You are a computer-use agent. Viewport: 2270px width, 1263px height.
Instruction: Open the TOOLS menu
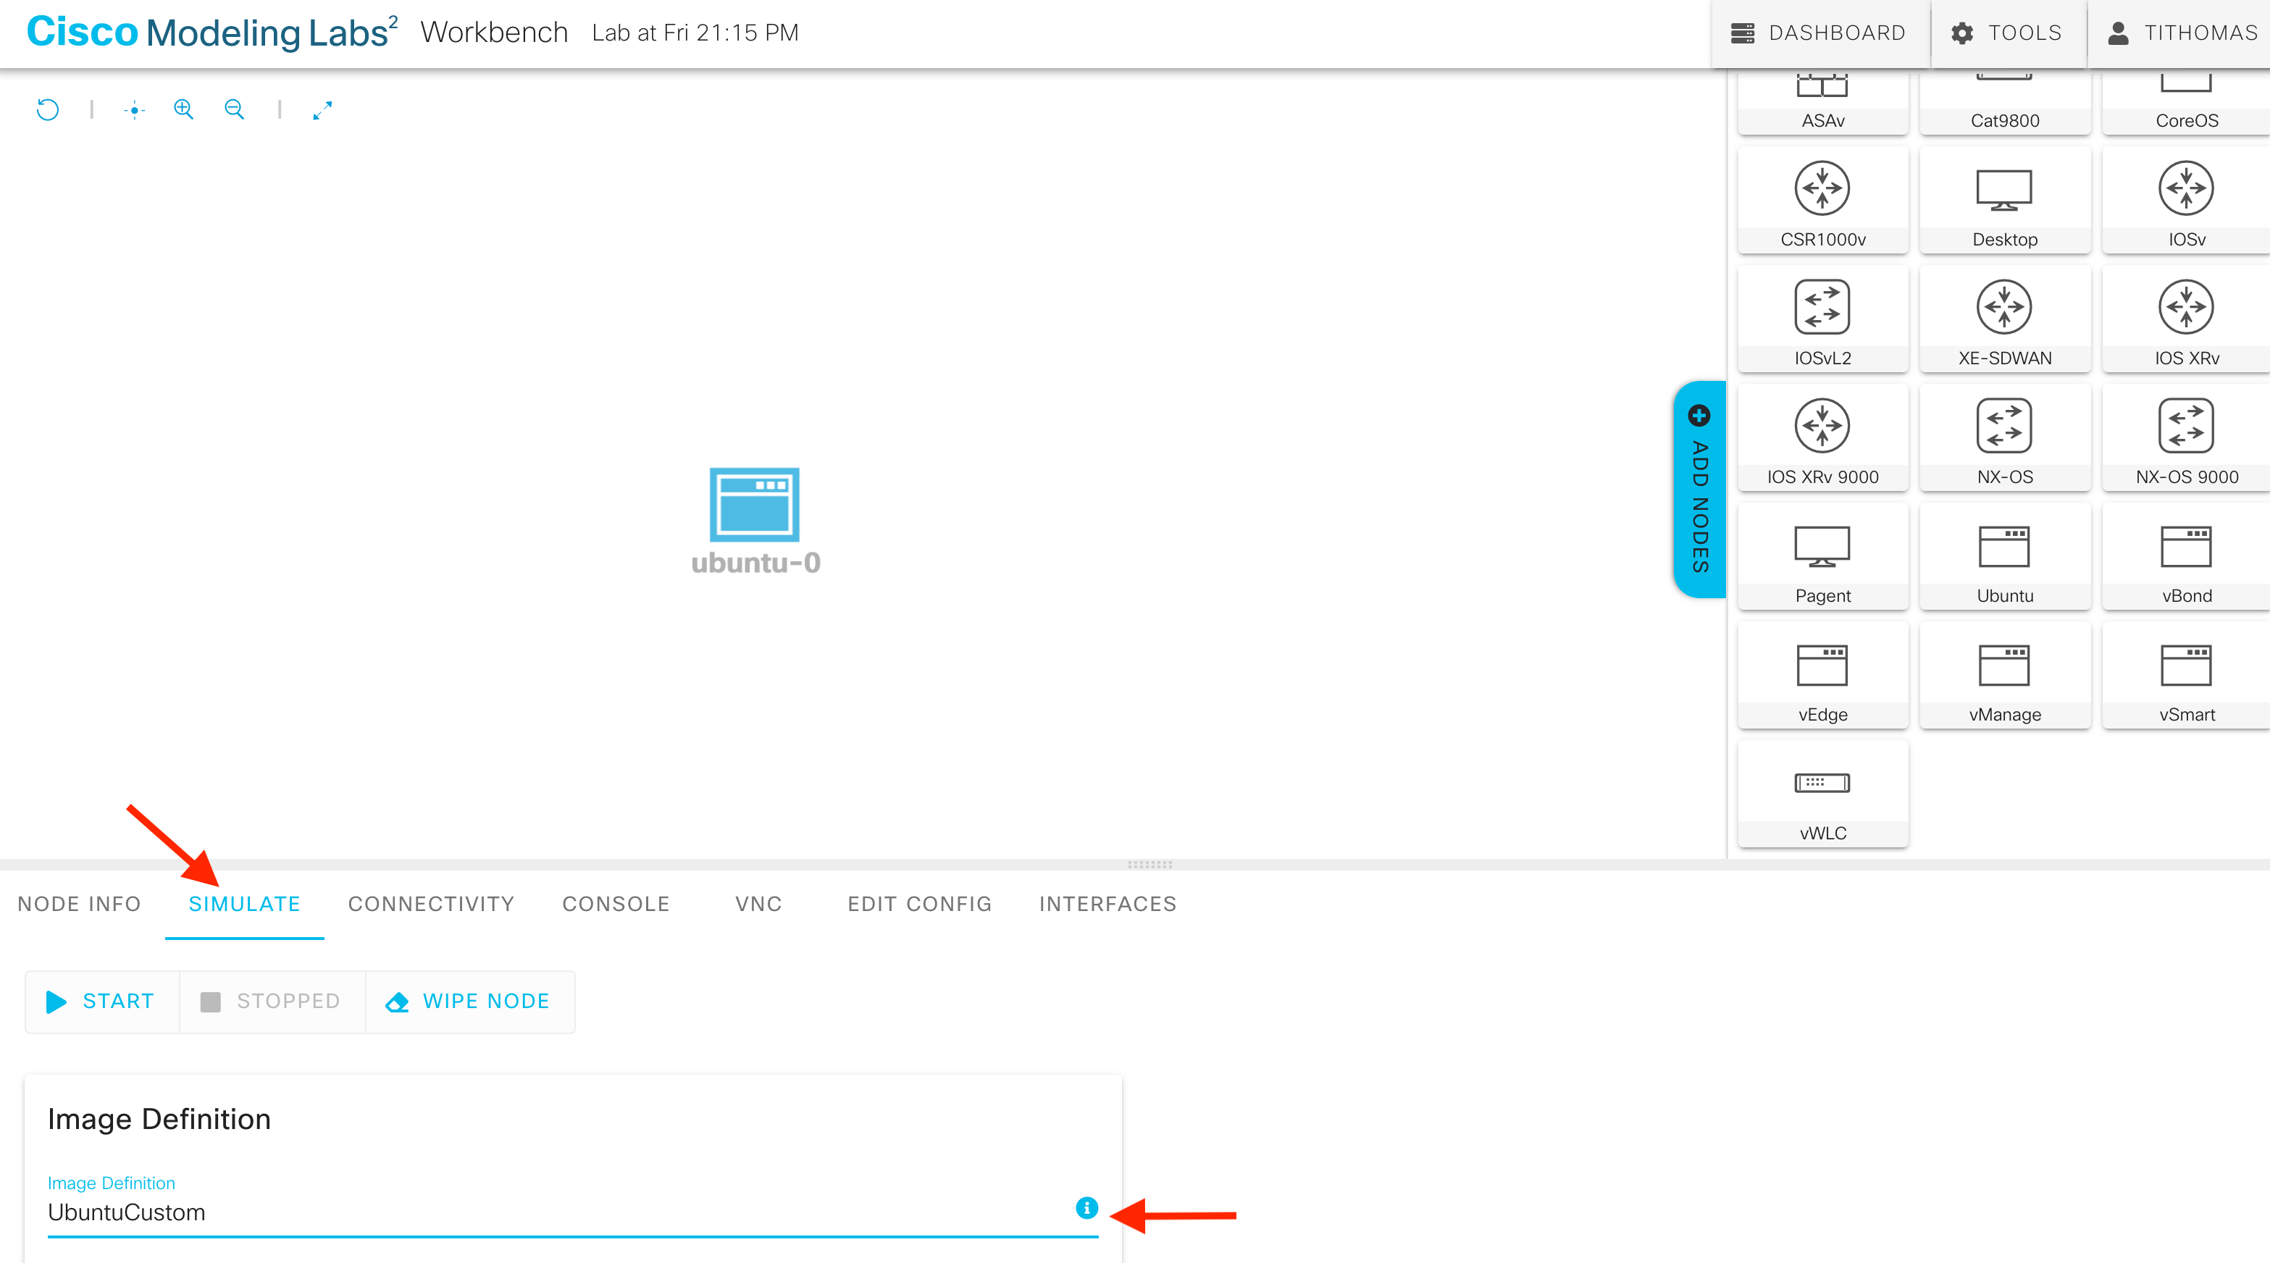click(x=2007, y=33)
